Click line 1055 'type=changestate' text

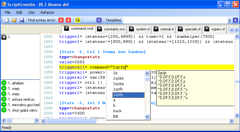coord(80,57)
